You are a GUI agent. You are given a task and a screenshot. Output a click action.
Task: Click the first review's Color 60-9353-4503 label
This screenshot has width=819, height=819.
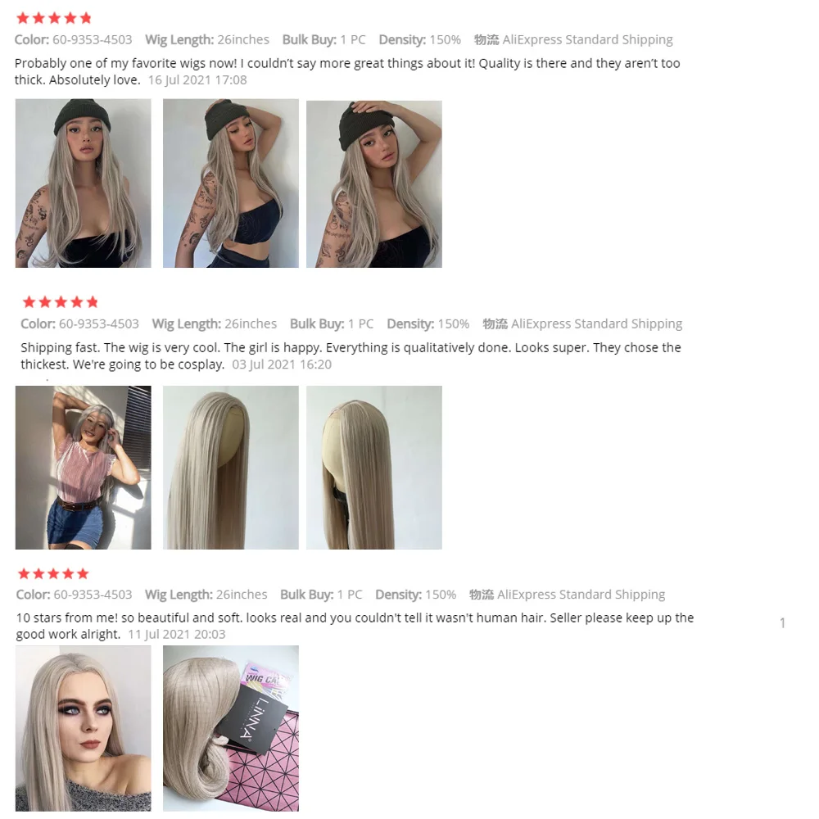tap(73, 39)
